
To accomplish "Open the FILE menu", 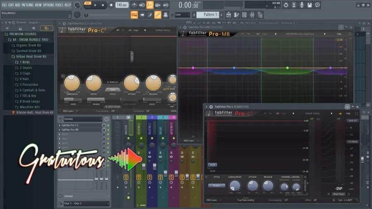I will pos(4,5).
